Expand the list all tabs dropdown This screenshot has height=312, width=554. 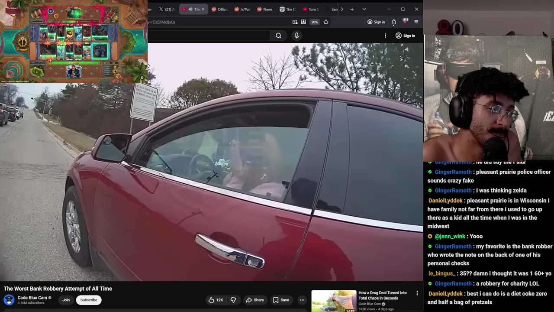(x=364, y=9)
